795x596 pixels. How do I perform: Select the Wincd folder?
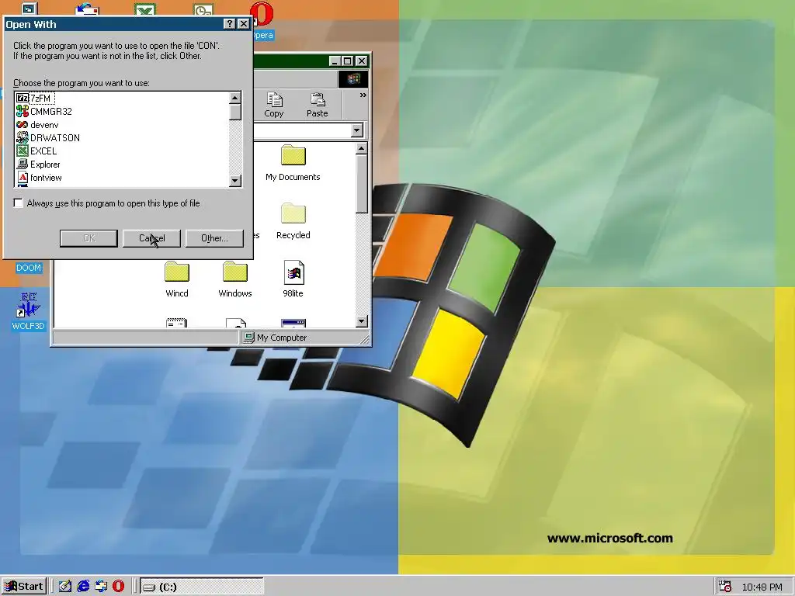tap(177, 279)
